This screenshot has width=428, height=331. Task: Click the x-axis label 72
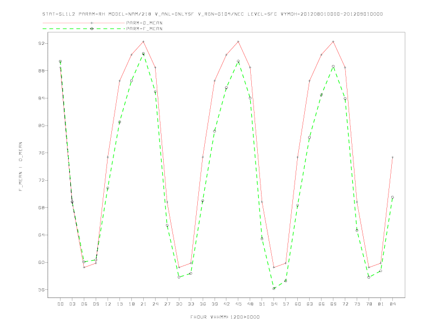345,304
